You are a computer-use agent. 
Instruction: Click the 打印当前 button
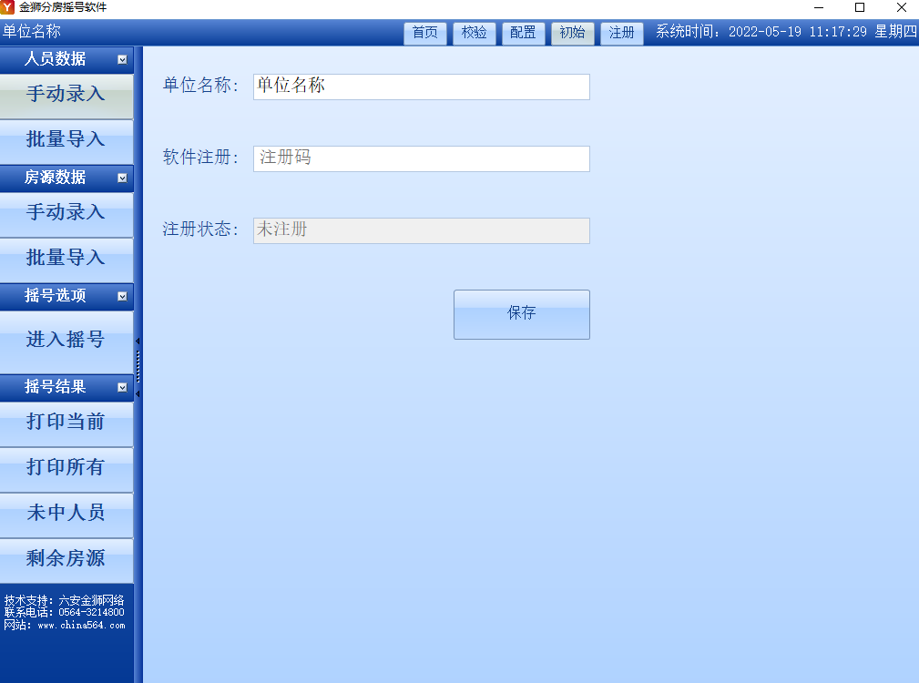click(x=66, y=423)
